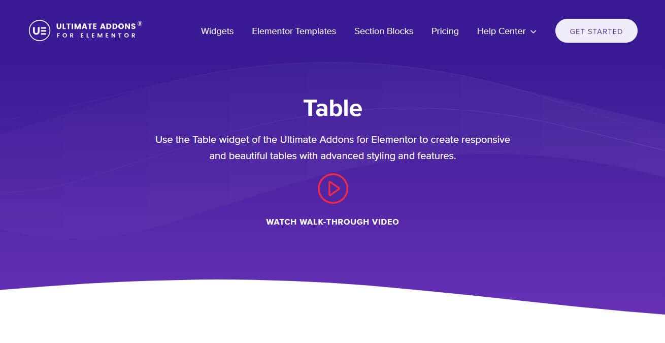Image resolution: width=665 pixels, height=343 pixels.
Task: Collapse the Help Center dropdown arrow
Action: (x=533, y=32)
